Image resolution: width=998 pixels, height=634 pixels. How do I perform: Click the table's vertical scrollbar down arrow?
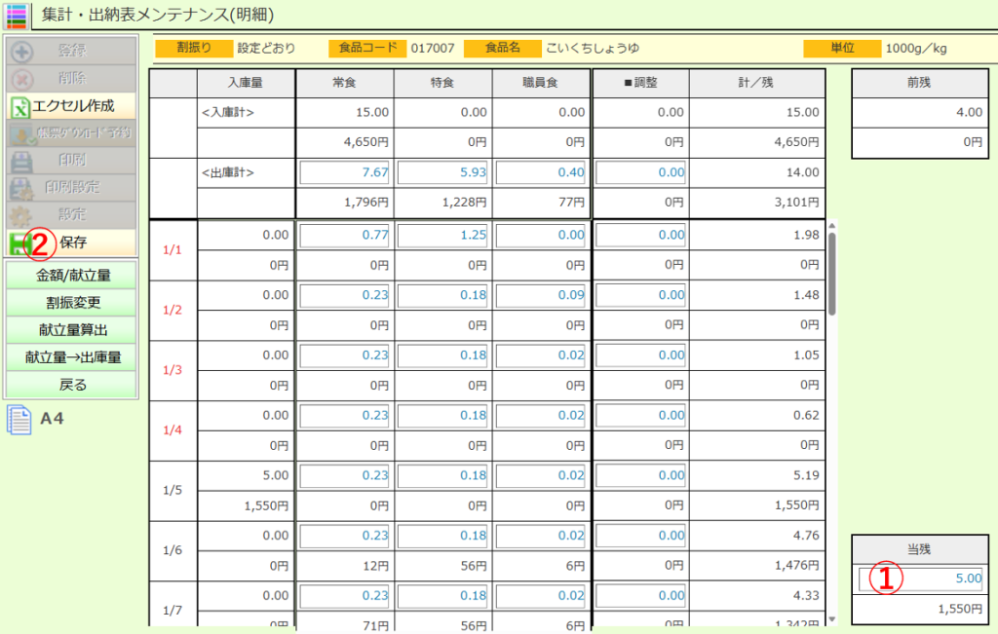click(x=831, y=618)
